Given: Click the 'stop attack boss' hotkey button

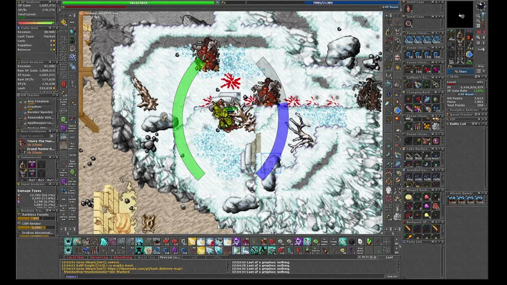Looking at the screenshot, I should (360, 250).
